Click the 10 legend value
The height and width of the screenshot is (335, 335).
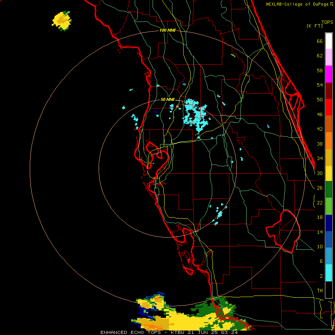click(320, 246)
